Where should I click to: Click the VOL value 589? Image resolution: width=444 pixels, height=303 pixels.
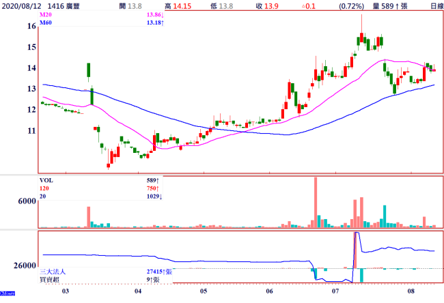[153, 180]
